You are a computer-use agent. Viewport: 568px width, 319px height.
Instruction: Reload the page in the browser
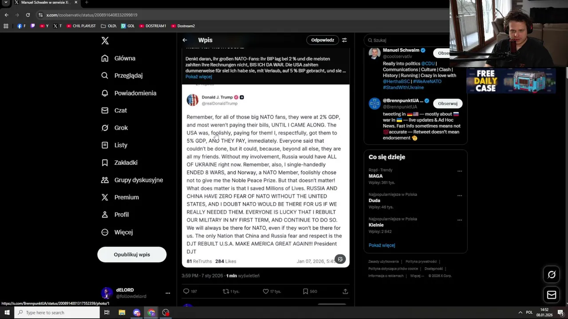click(x=28, y=15)
